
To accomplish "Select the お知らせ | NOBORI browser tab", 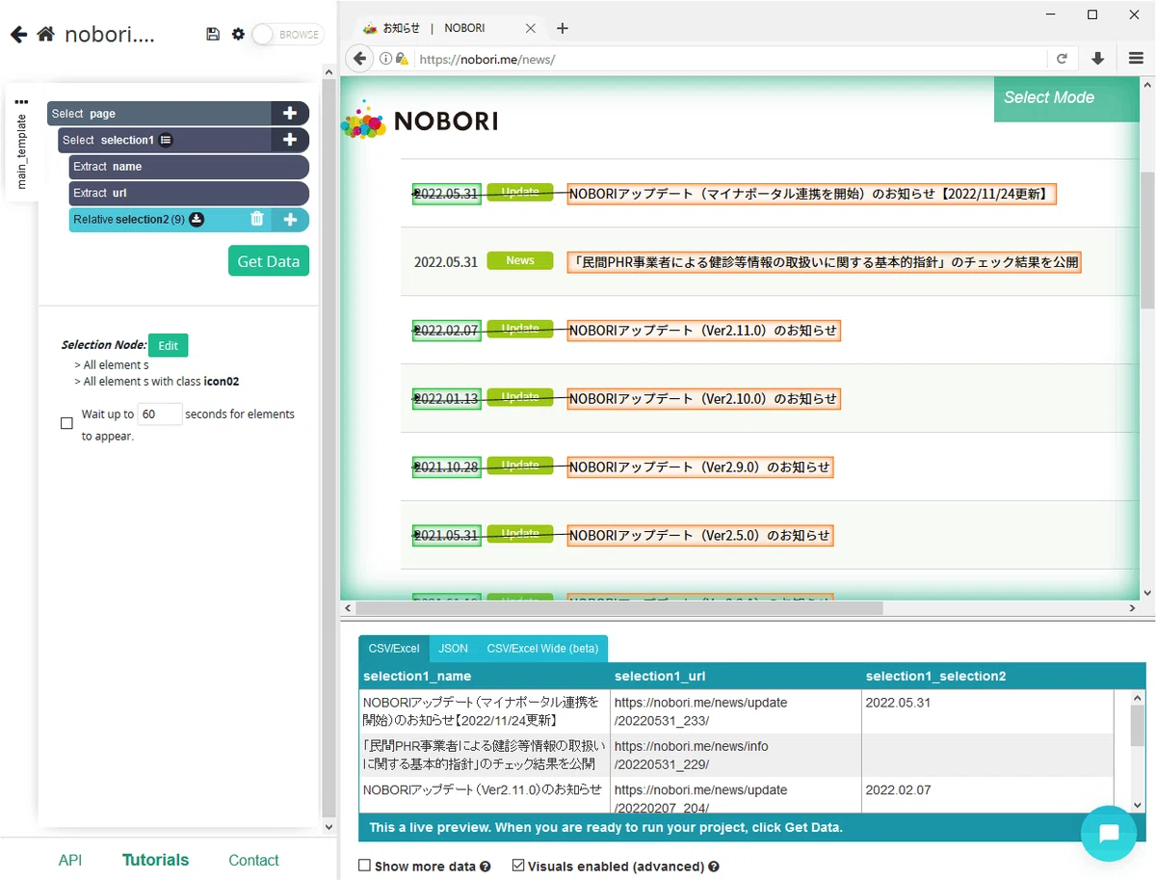I will tap(448, 28).
